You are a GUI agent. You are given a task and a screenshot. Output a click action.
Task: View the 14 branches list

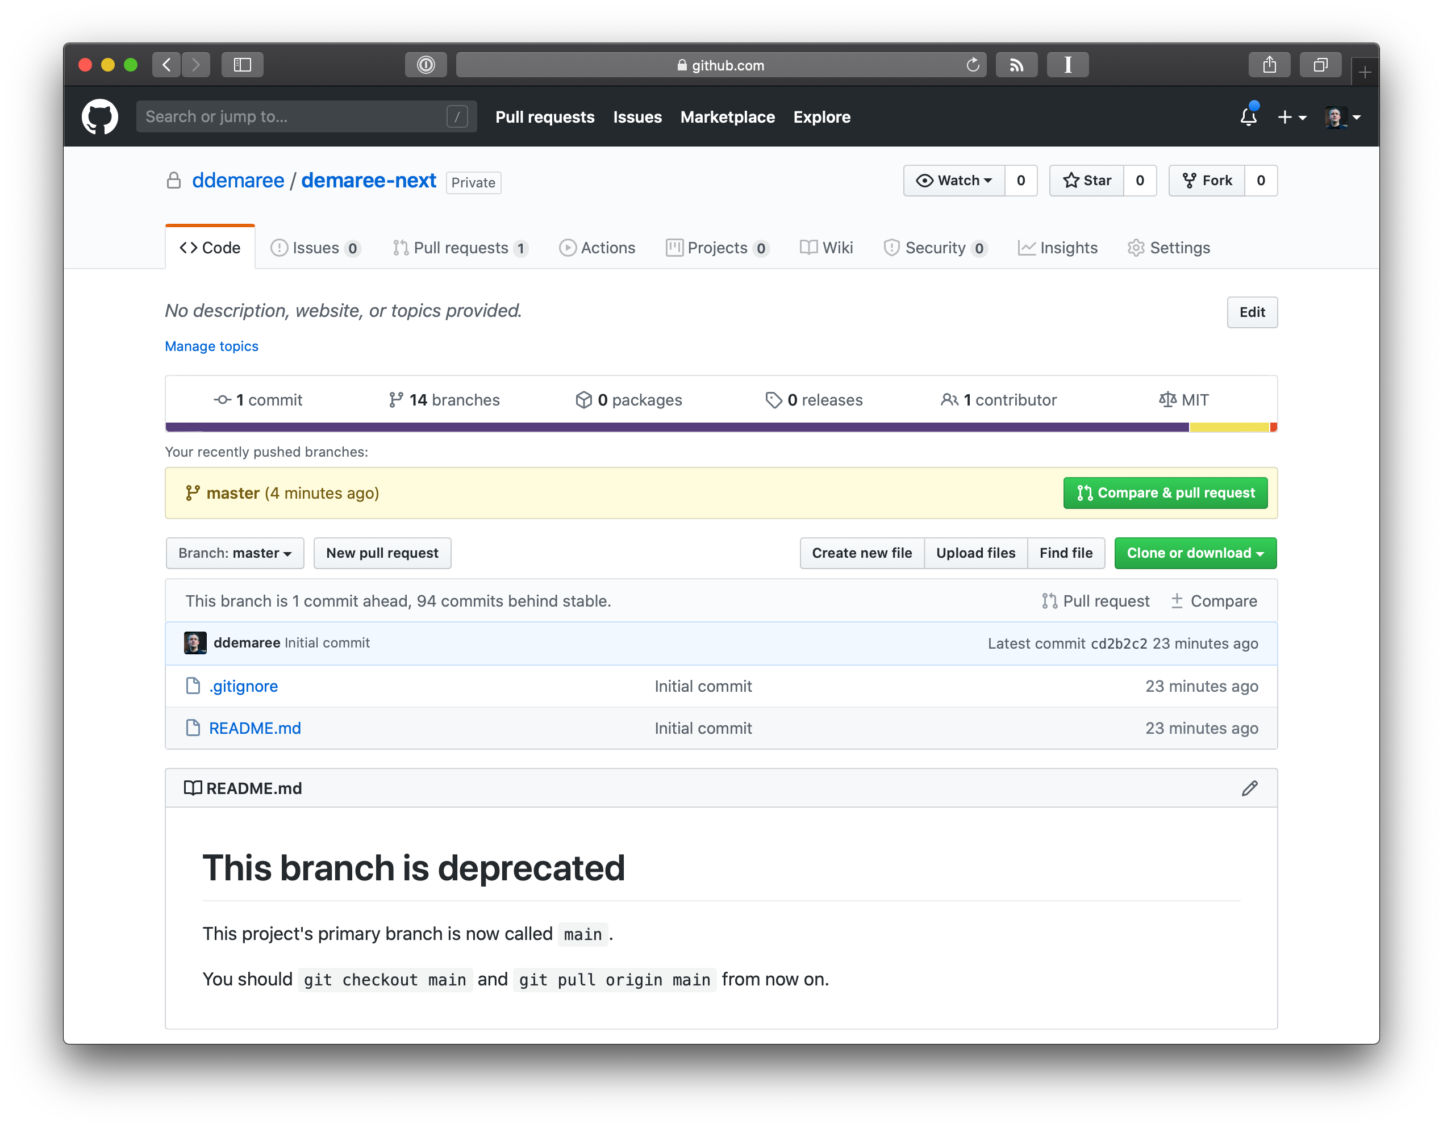click(x=444, y=399)
